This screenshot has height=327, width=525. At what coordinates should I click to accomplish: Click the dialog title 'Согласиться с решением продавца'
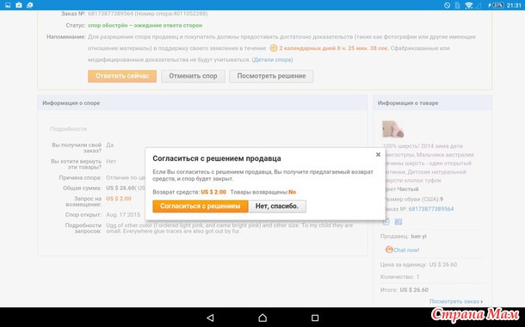(217, 158)
